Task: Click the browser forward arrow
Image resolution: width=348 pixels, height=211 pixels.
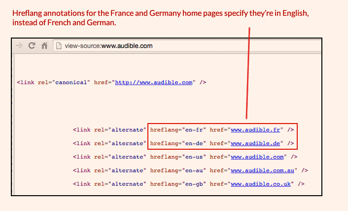Action: [20, 46]
